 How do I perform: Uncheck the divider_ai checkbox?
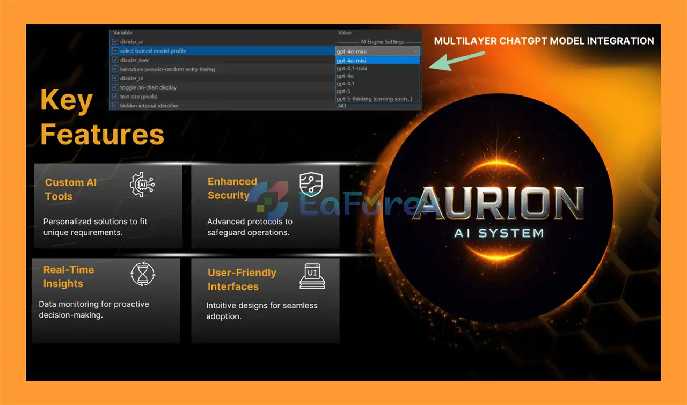point(115,42)
